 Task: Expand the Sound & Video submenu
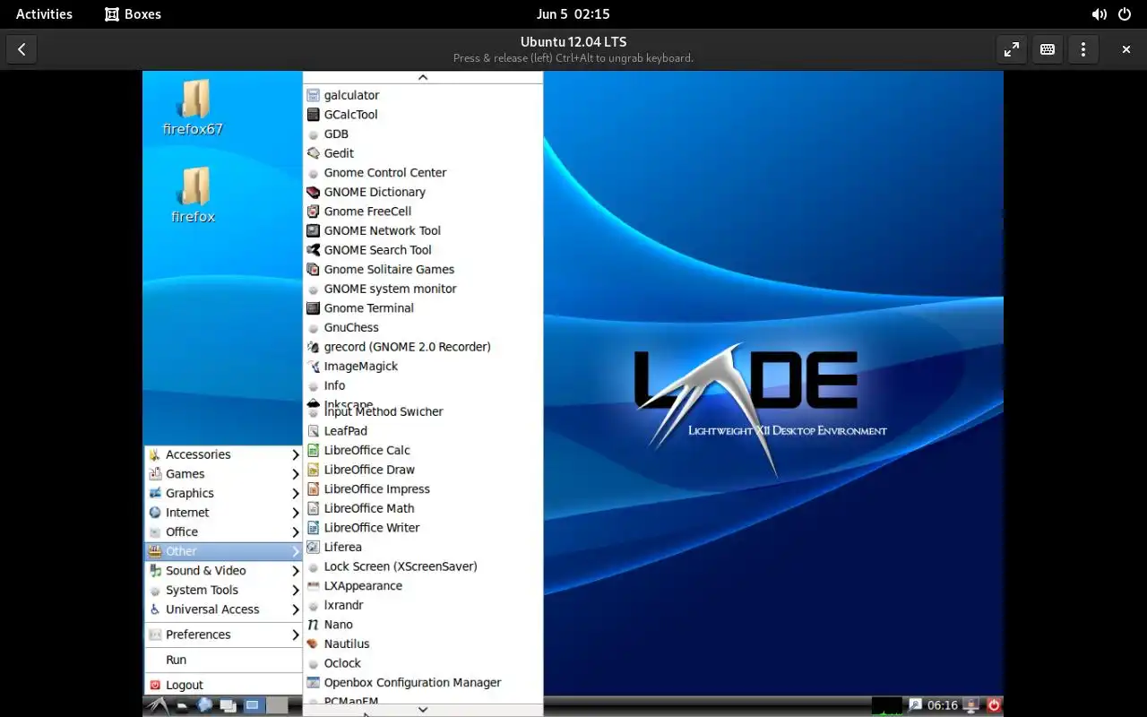223,571
